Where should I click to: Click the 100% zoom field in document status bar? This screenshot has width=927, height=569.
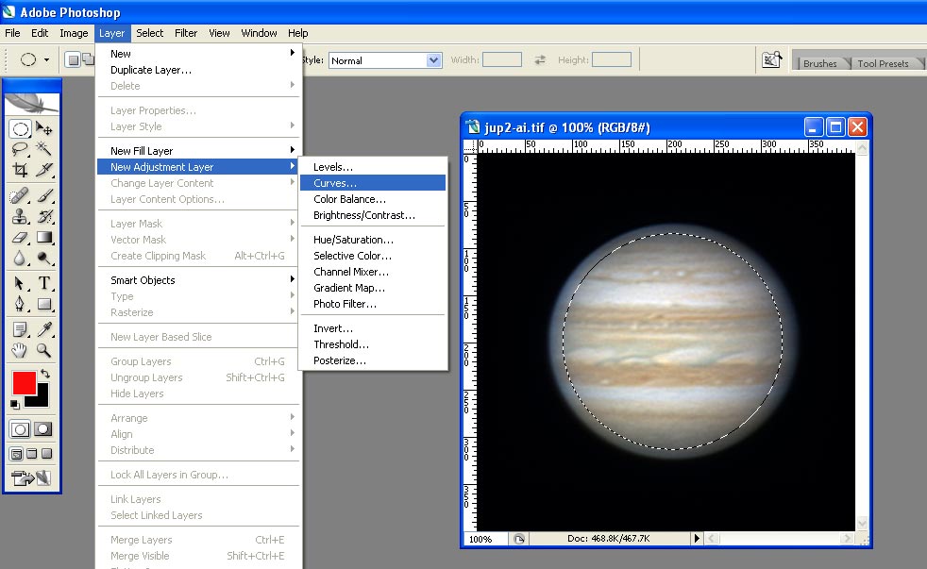485,539
